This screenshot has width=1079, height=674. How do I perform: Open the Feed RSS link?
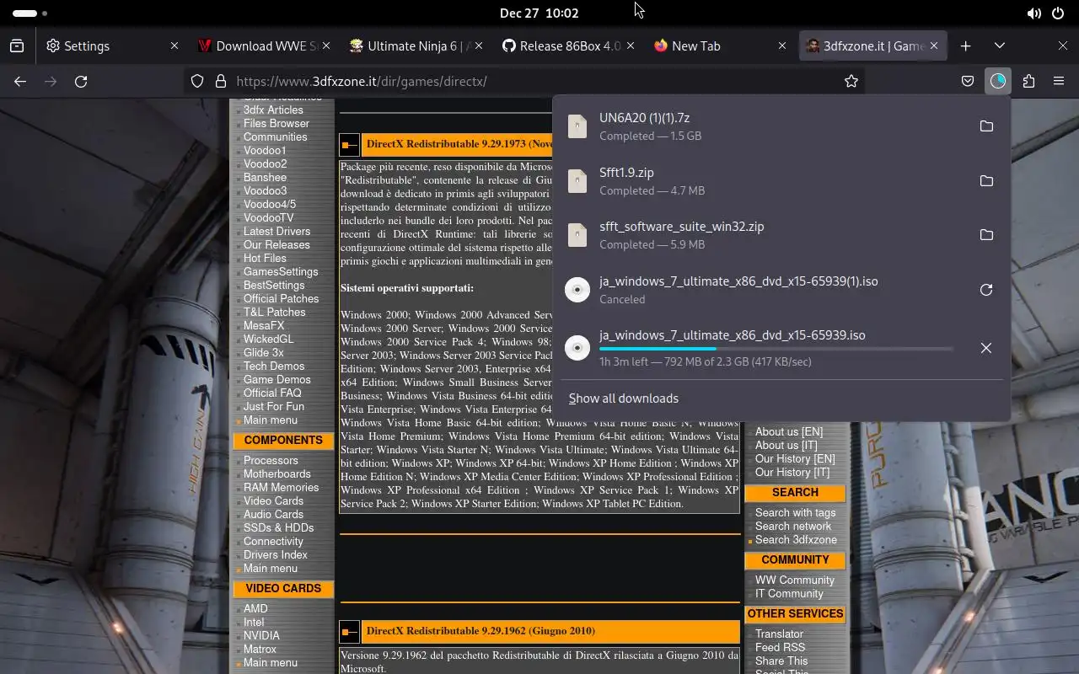click(780, 648)
